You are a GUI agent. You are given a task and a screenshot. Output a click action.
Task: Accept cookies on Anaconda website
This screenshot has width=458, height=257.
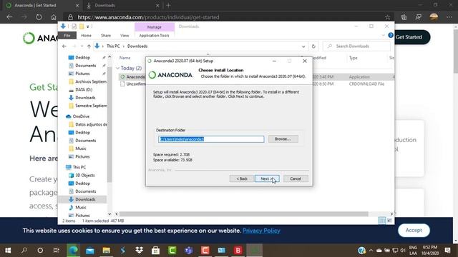414,230
